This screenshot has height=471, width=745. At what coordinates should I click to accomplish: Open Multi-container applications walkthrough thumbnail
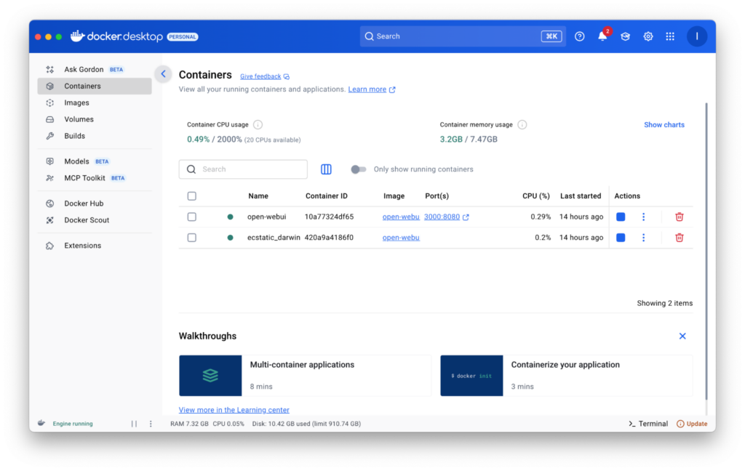pos(210,376)
